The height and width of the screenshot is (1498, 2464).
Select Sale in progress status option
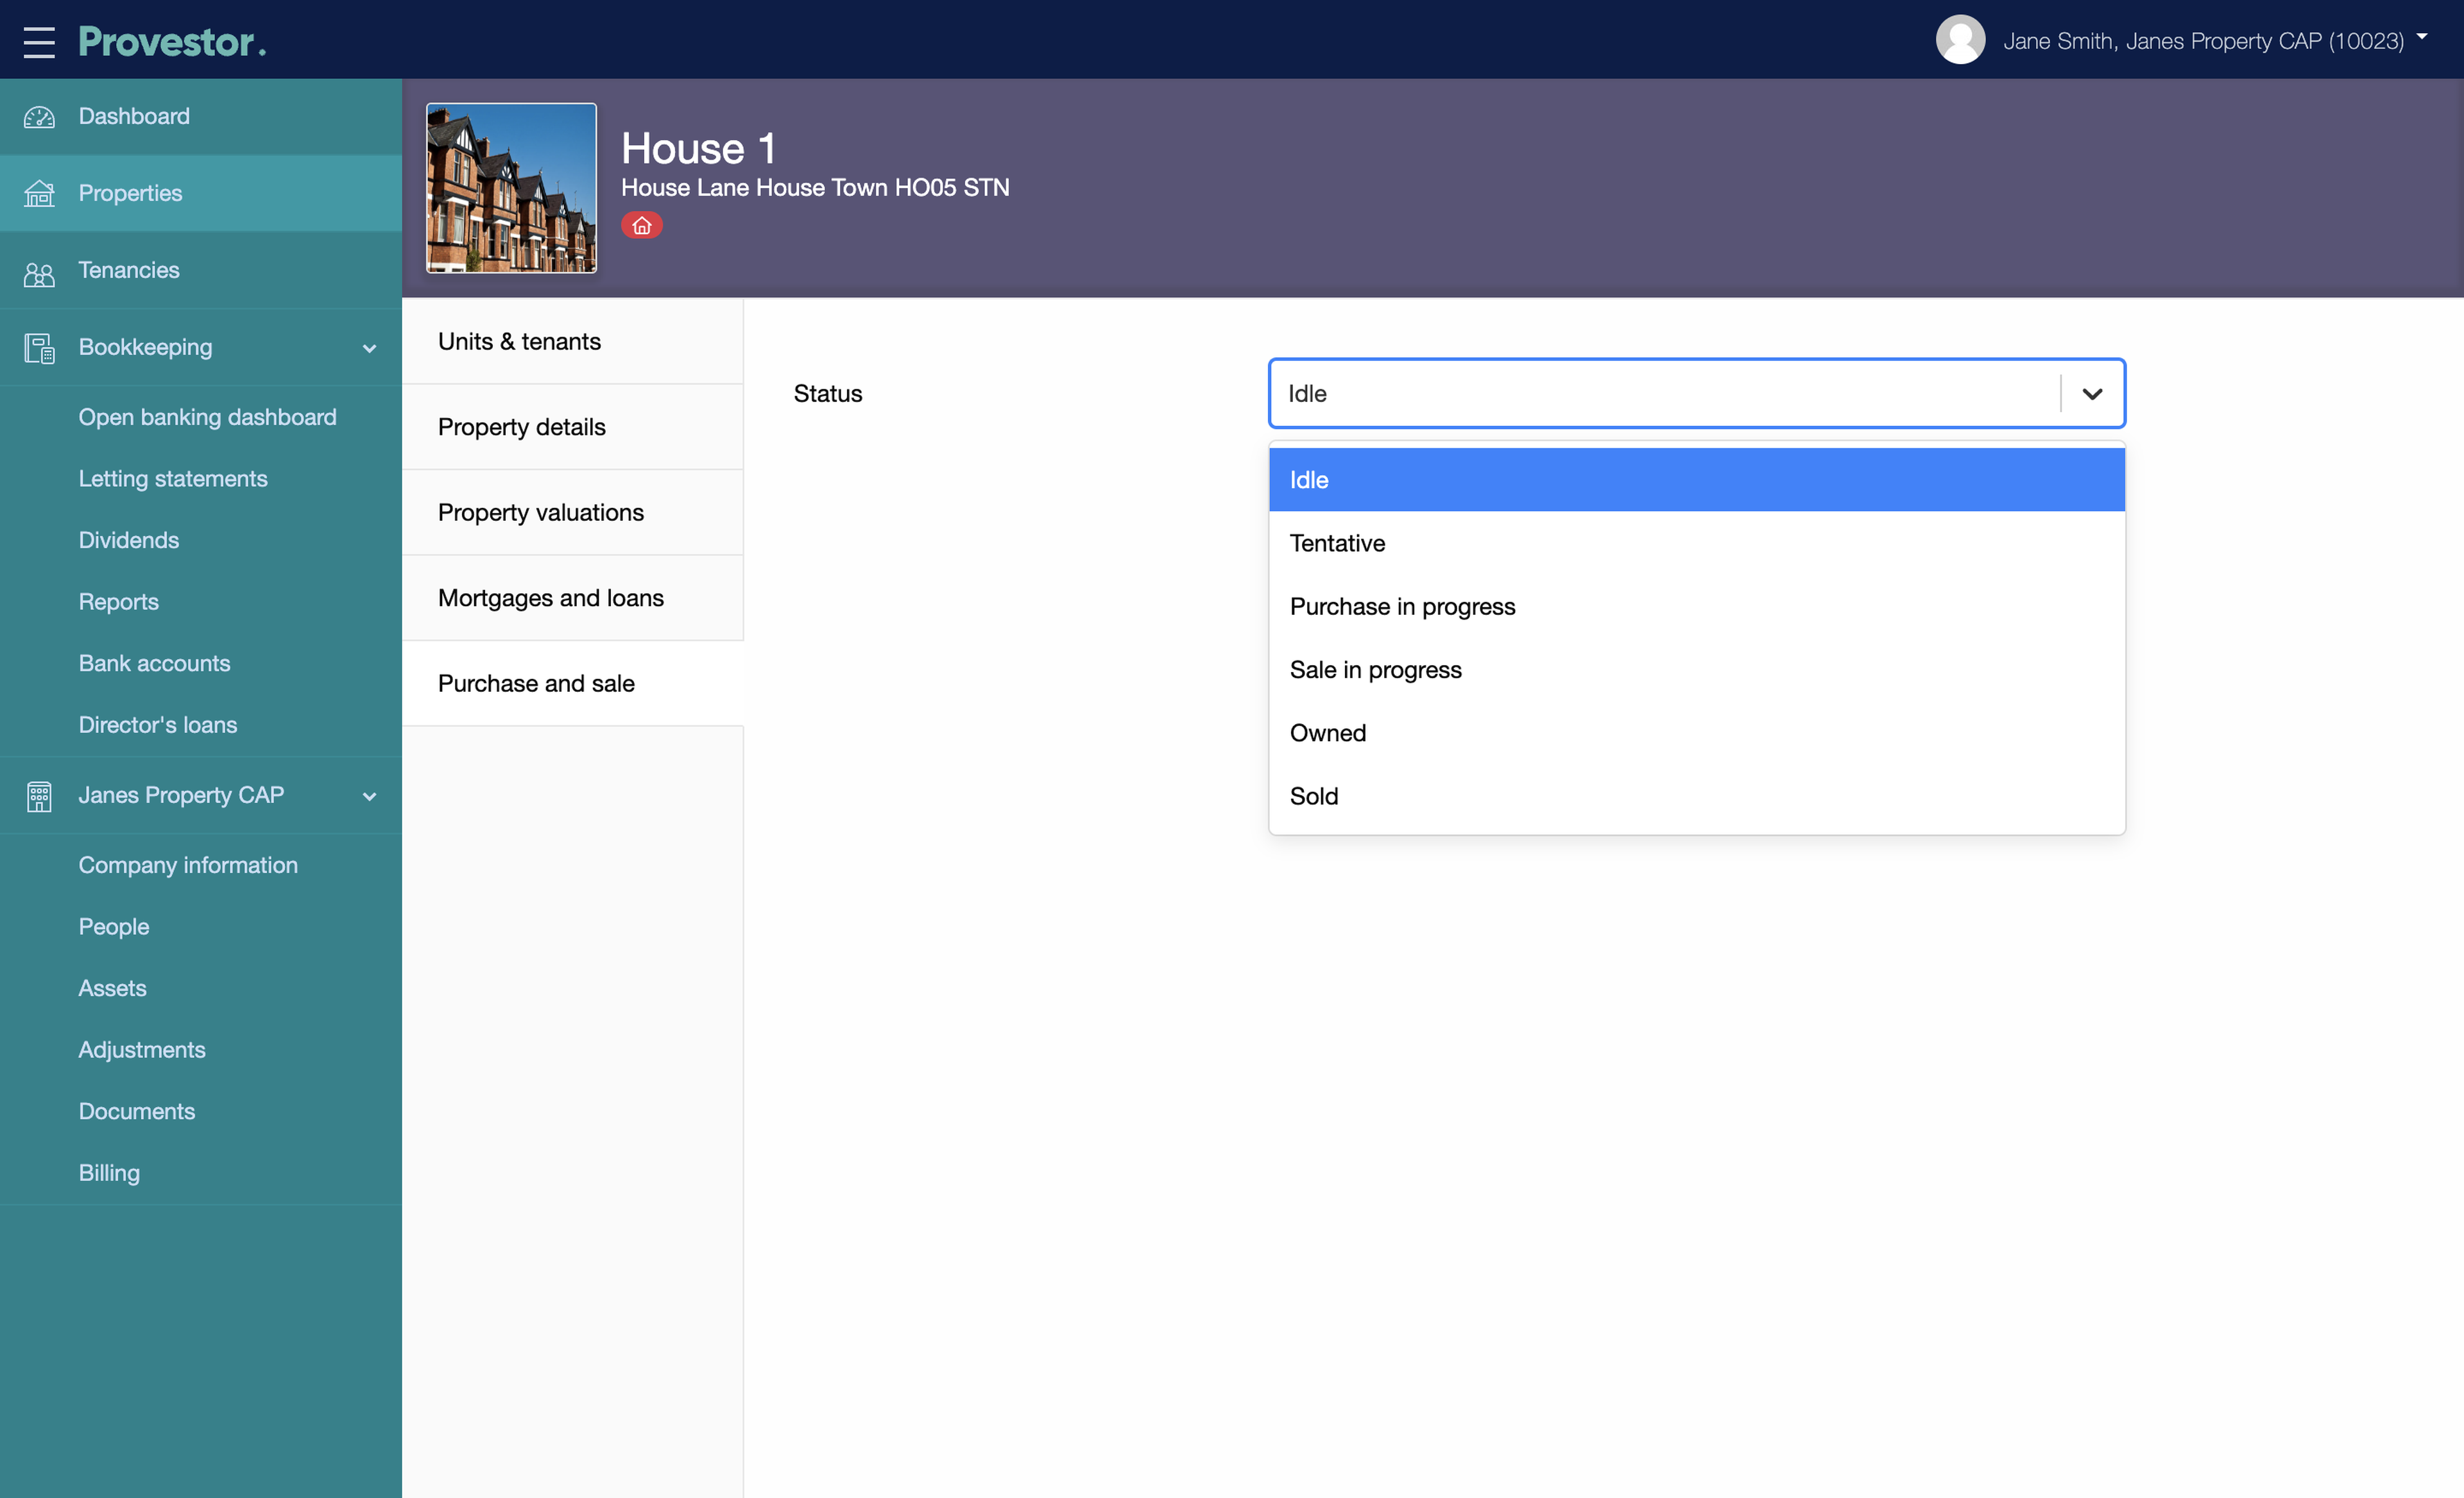coord(1375,669)
